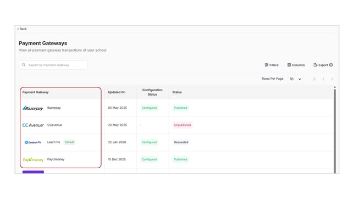Click PayUmoney's Configured badge
The image size is (354, 199).
click(149, 159)
